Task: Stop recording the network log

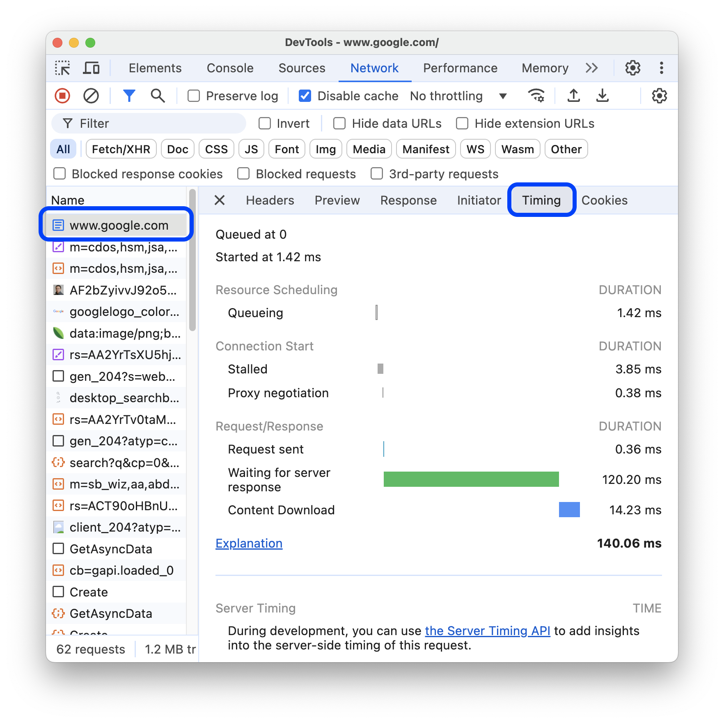Action: 62,96
